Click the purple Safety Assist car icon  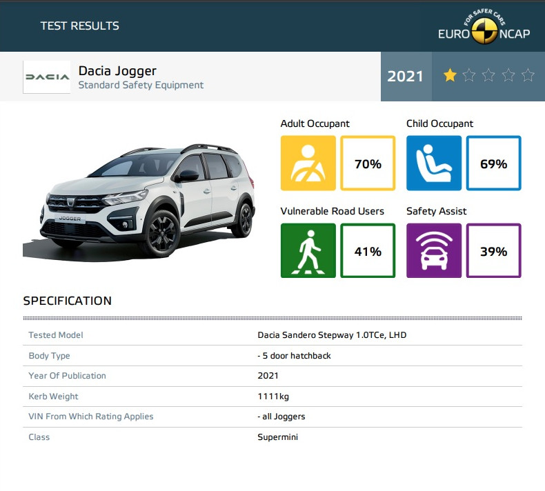[x=434, y=250]
